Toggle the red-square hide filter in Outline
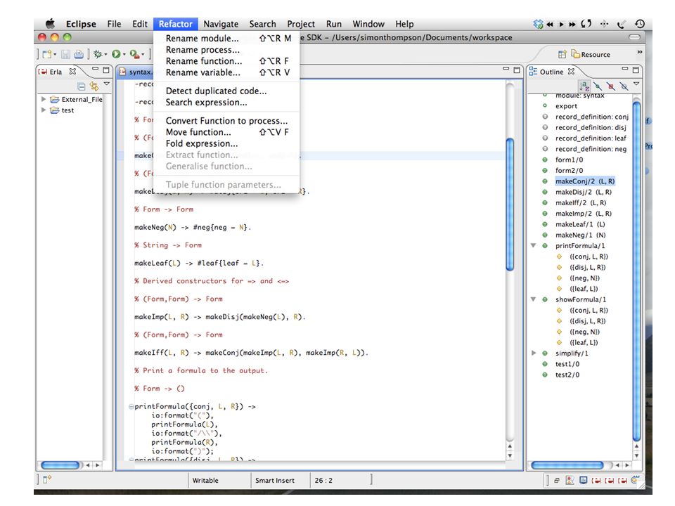 coord(610,86)
